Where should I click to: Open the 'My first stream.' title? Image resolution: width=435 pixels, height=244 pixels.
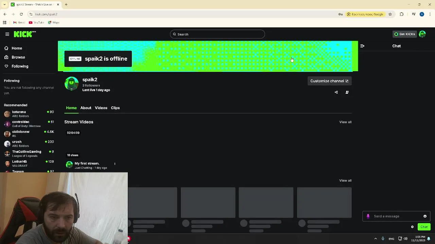point(87,163)
